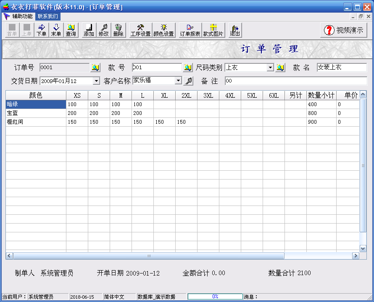Click the 备注 remarks input field

click(295, 81)
